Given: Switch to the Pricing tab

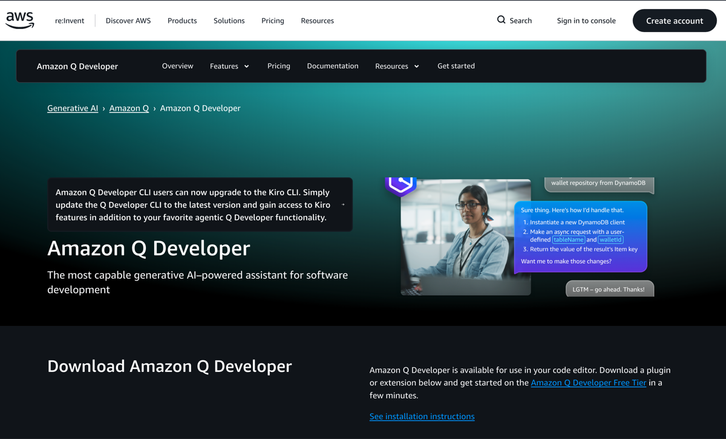Looking at the screenshot, I should 278,66.
